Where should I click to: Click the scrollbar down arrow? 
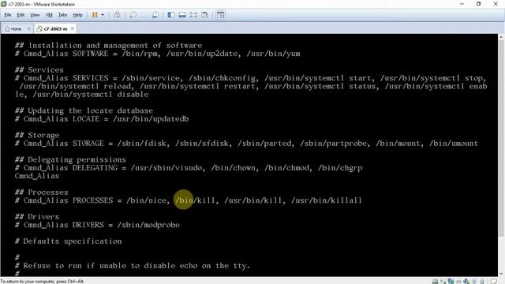[502, 274]
